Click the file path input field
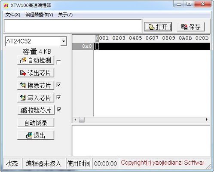The image size is (214, 172). (73, 26)
